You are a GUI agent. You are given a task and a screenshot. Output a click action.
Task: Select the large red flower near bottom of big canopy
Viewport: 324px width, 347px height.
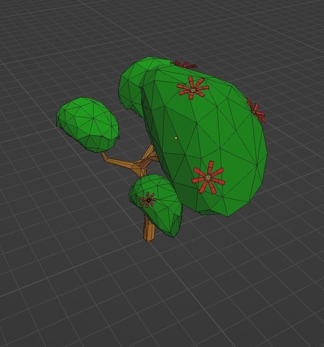pos(208,178)
